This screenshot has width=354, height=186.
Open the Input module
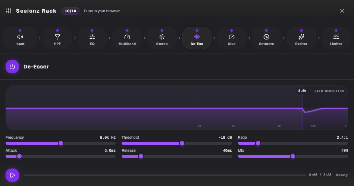point(20,38)
